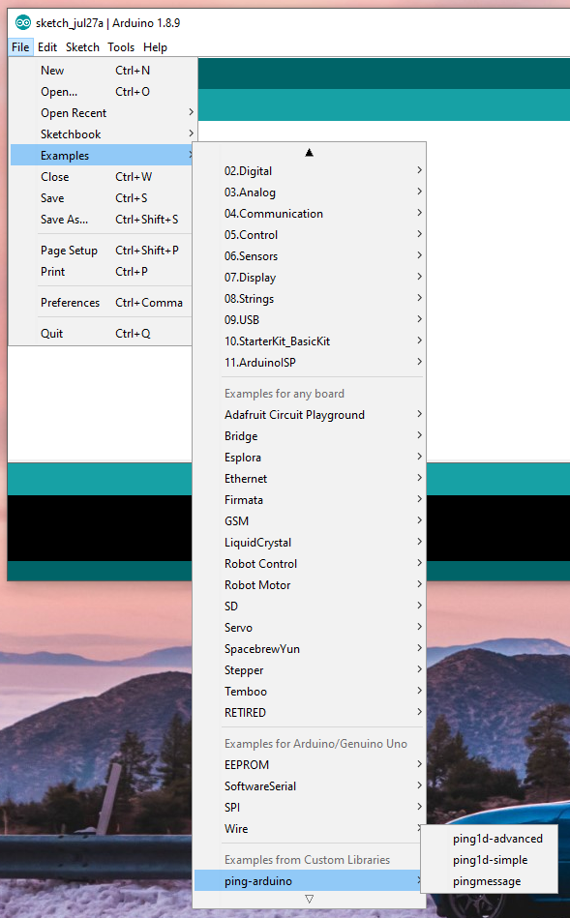Screen dimensions: 570x918
Task: Click the down scroll arrow below ping-arduino
Action: [310, 899]
